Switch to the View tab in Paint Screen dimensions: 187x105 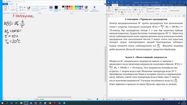17,4
